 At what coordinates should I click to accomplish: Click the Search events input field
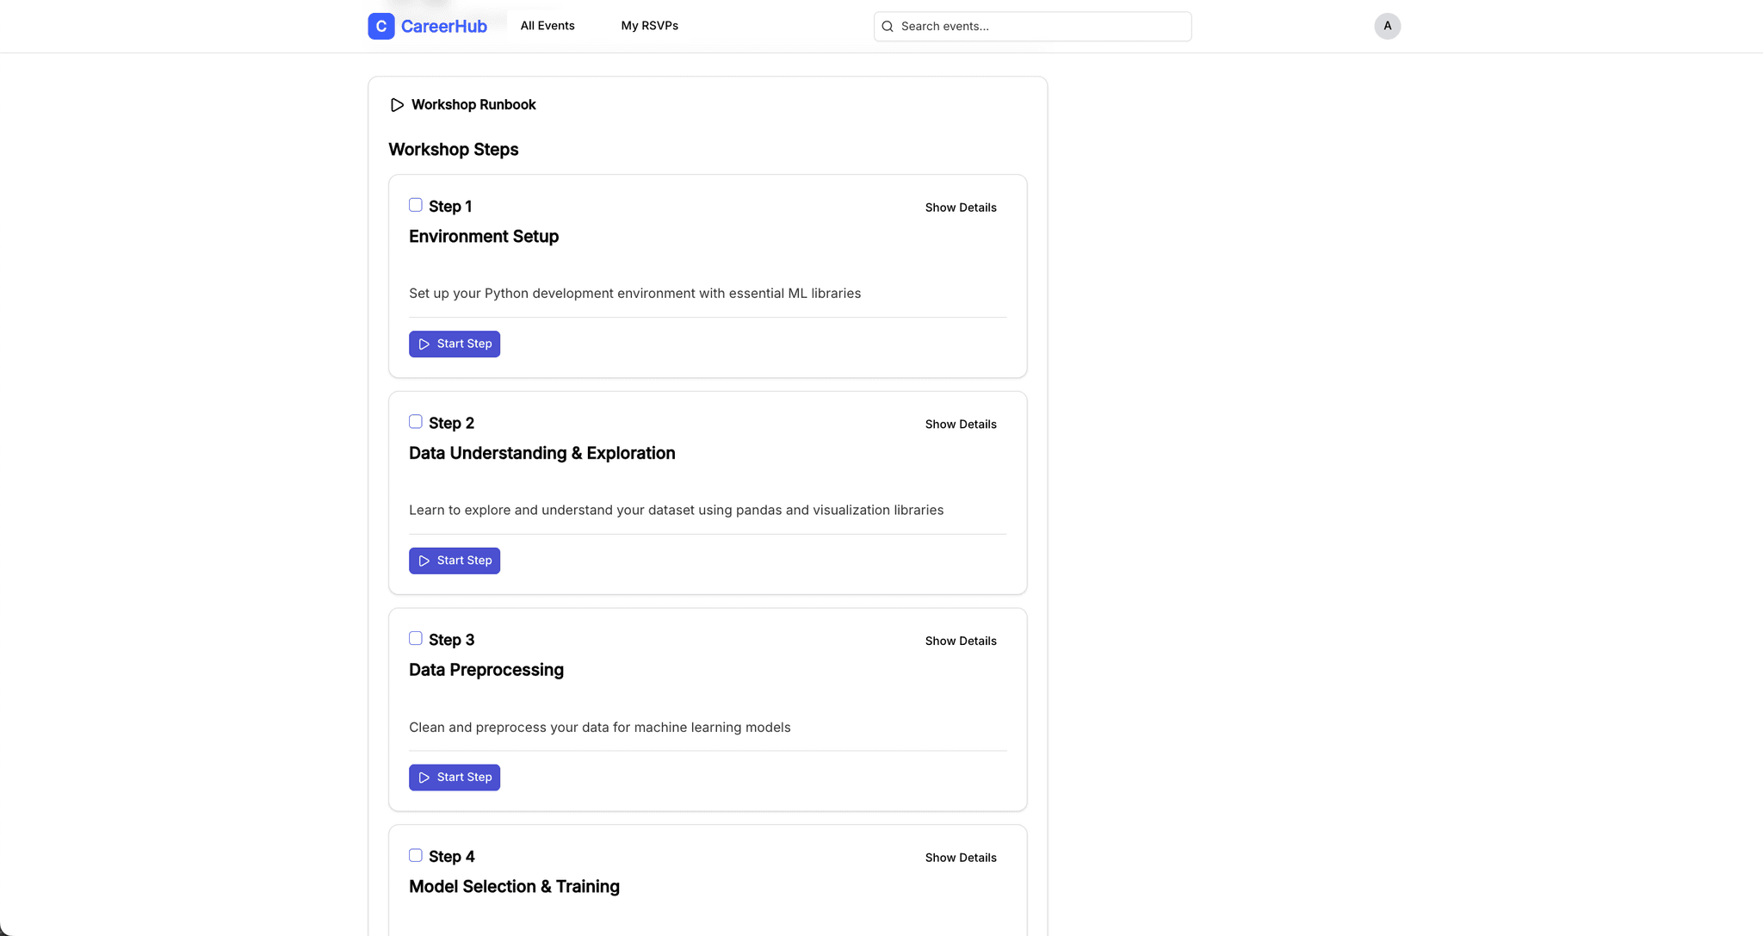point(1033,26)
